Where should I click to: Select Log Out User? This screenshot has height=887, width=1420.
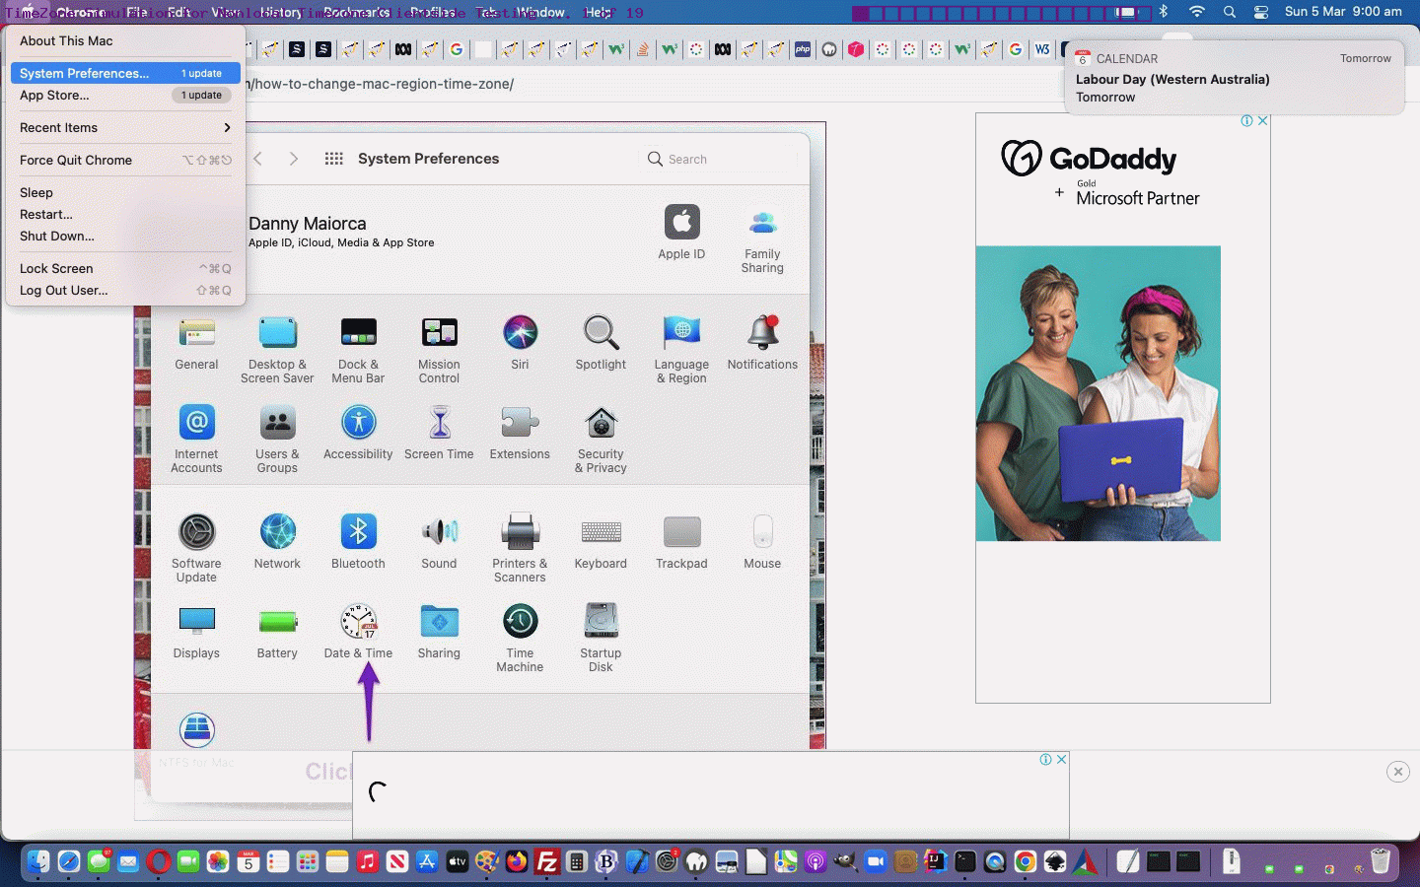[x=125, y=290]
